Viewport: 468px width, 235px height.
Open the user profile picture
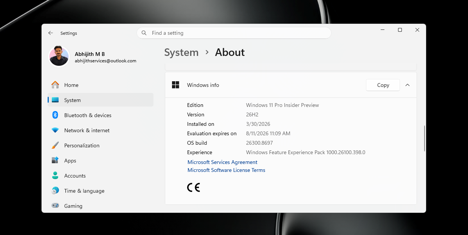click(x=59, y=57)
